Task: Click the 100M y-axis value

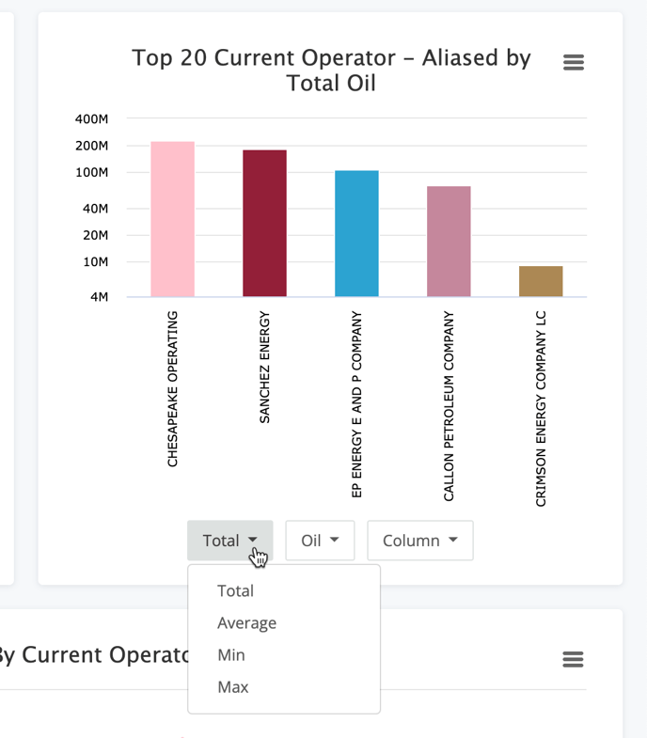Action: (x=91, y=173)
